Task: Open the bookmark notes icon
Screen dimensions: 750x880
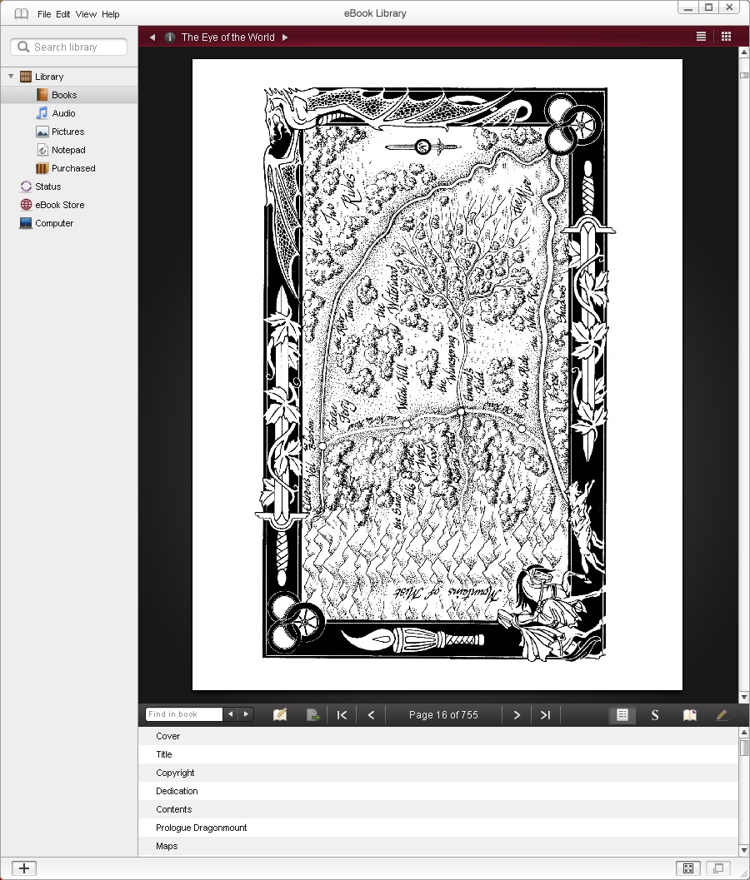Action: coord(280,715)
